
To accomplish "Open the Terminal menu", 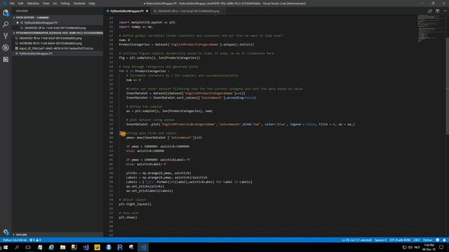I will 79,3.
